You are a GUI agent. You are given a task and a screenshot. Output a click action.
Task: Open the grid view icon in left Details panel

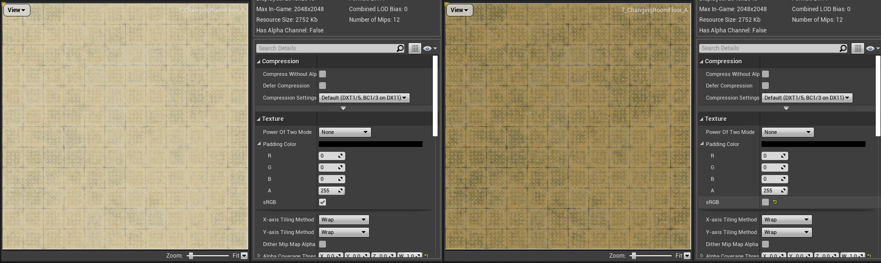click(x=414, y=48)
